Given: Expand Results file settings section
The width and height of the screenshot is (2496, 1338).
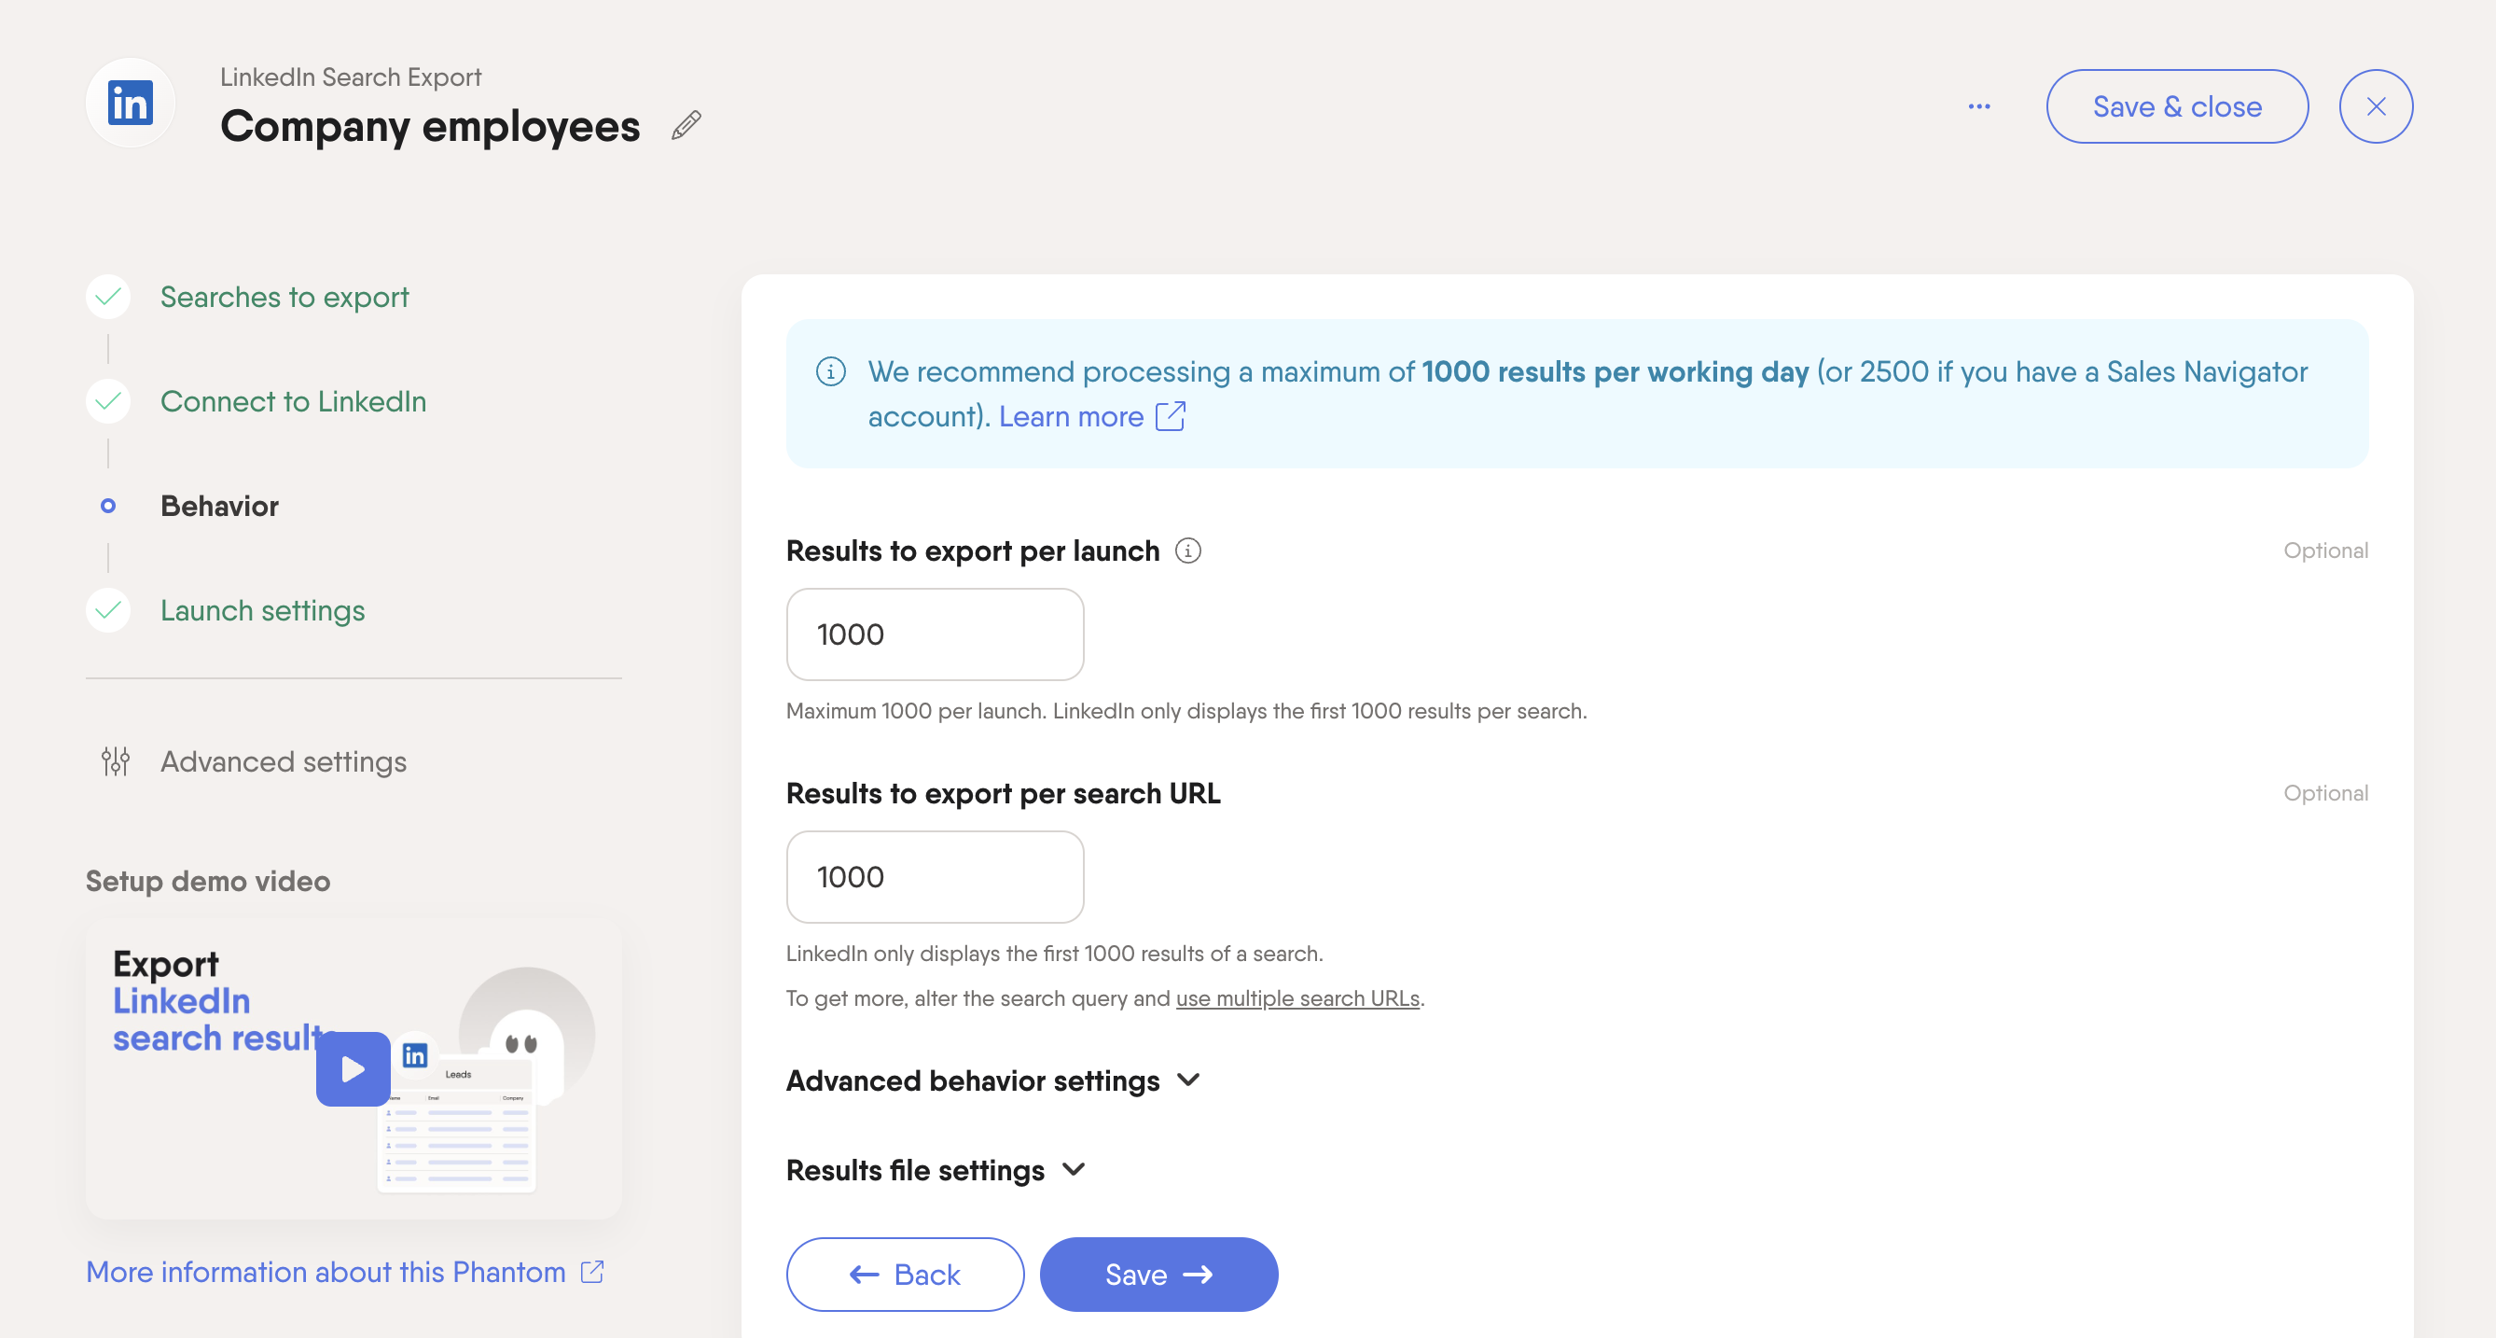Looking at the screenshot, I should pyautogui.click(x=936, y=1170).
